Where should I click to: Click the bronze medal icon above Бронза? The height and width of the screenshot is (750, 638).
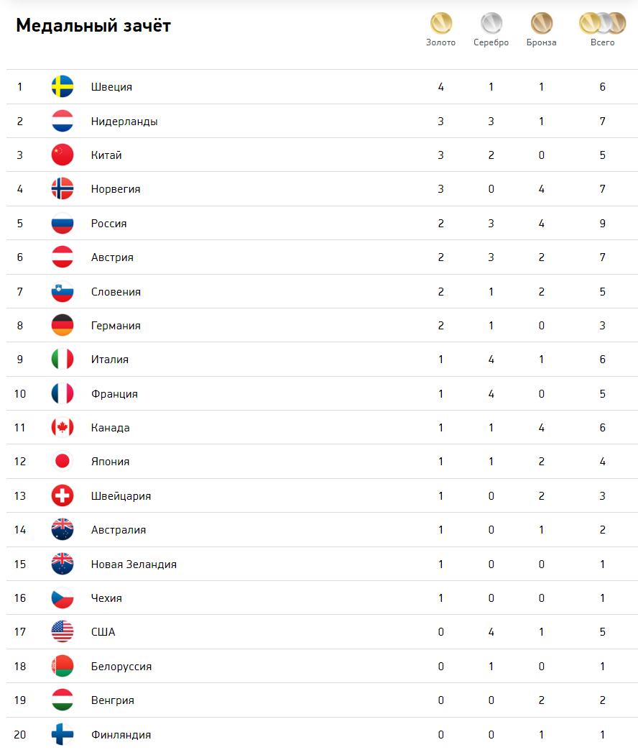pos(542,23)
